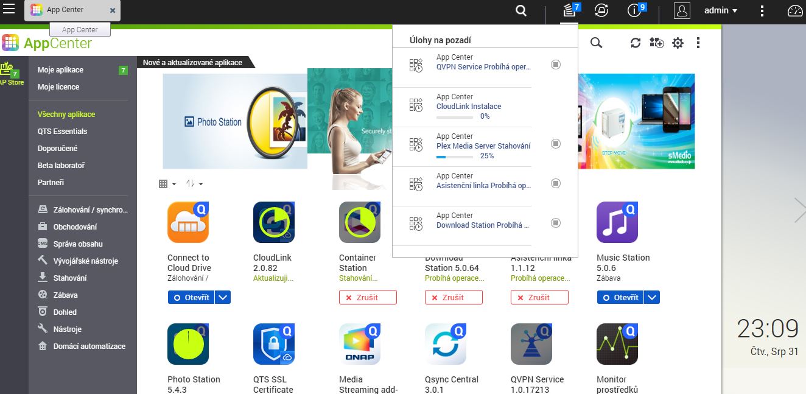Screen dimensions: 806x394
Task: Search apps within App Center
Action: 597,43
